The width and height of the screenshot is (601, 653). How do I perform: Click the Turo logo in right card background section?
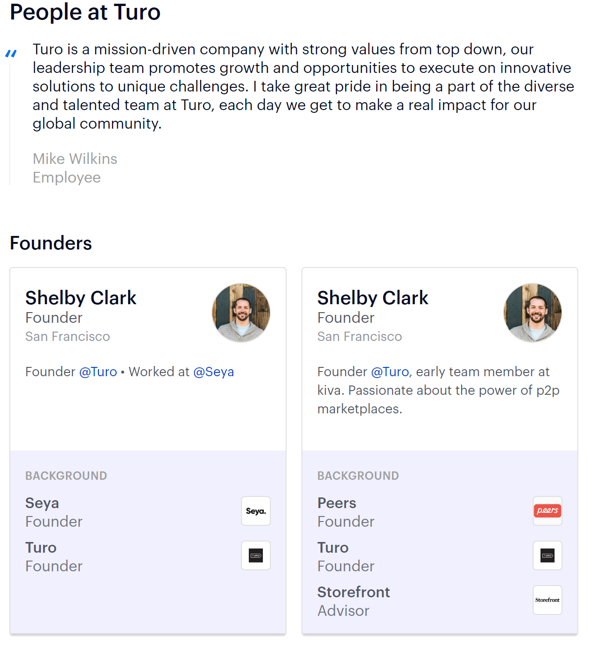pyautogui.click(x=547, y=555)
